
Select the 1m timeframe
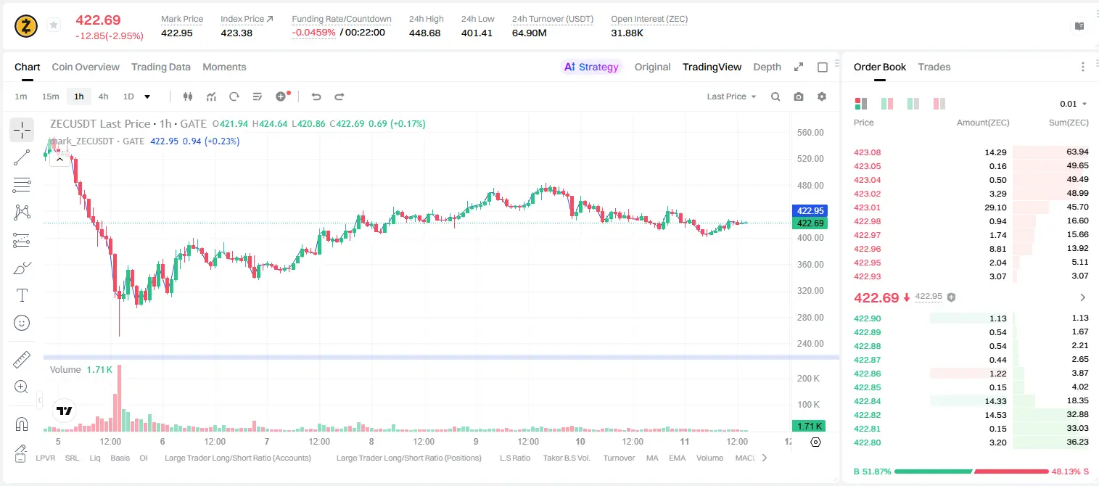pyautogui.click(x=21, y=96)
